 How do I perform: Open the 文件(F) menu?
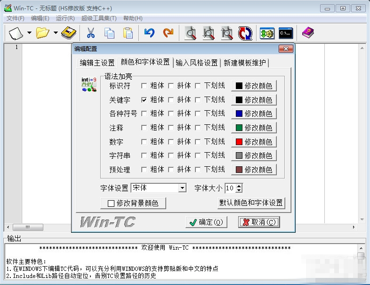16,18
